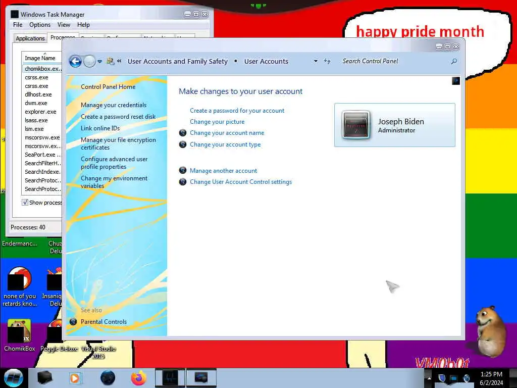The width and height of the screenshot is (517, 388).
Task: Switch to Task Manager taskbar button
Action: pos(170,378)
